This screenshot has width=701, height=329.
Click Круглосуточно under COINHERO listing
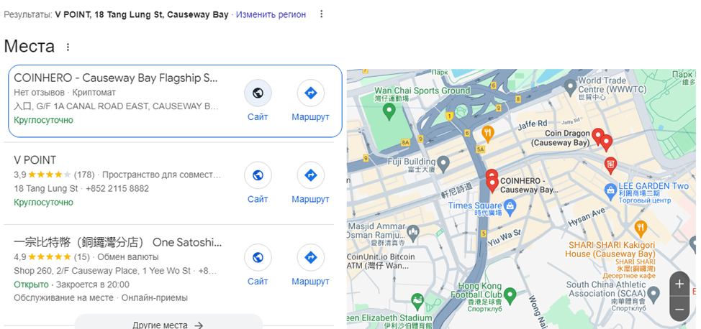point(43,120)
